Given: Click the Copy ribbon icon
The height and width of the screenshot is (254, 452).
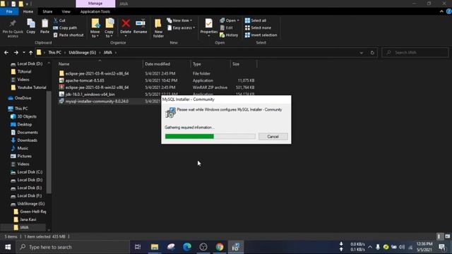Looking at the screenshot, I should (x=31, y=26).
